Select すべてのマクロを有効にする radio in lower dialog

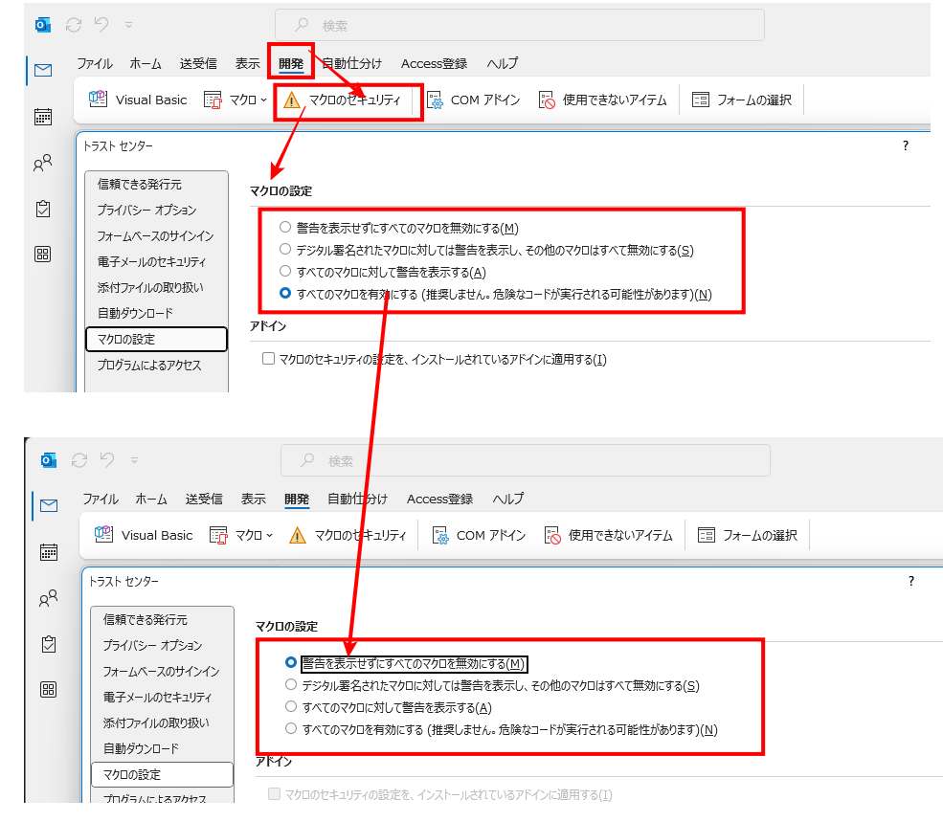[x=291, y=729]
